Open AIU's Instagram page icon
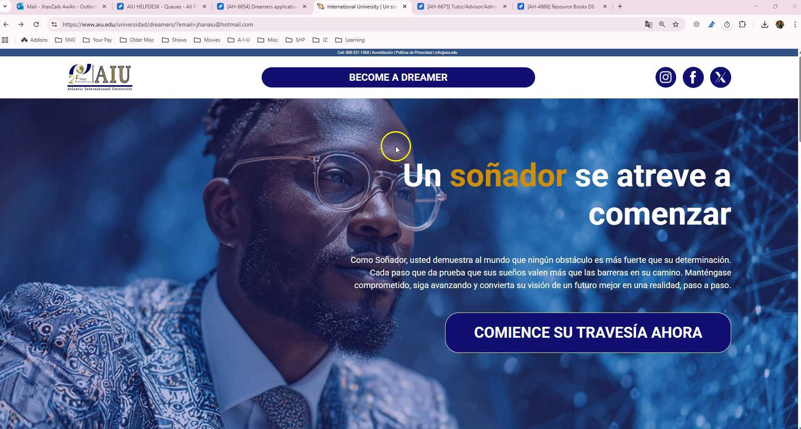 (666, 77)
